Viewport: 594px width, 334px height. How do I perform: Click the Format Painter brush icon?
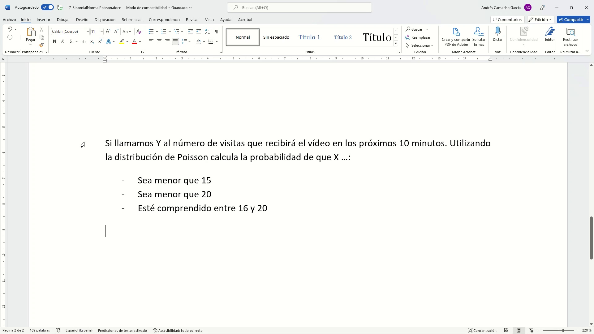point(42,45)
